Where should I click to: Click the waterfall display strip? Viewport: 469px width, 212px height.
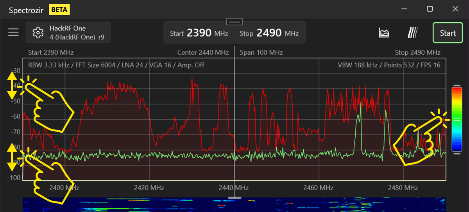coord(234,205)
